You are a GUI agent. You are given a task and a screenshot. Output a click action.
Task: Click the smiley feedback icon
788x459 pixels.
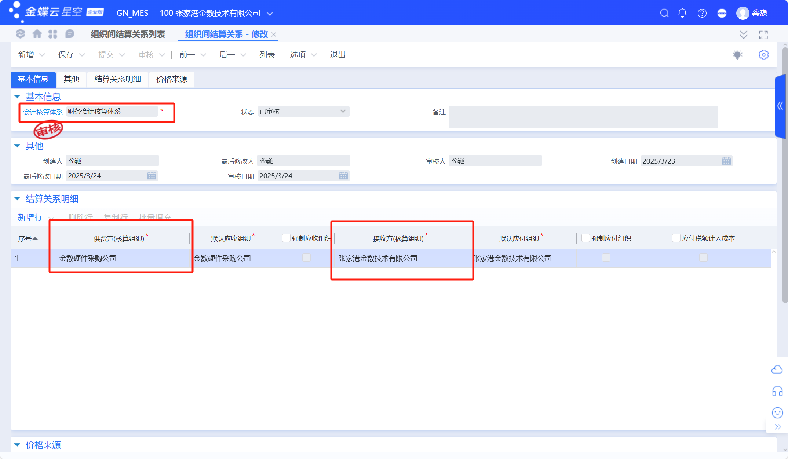coord(777,413)
